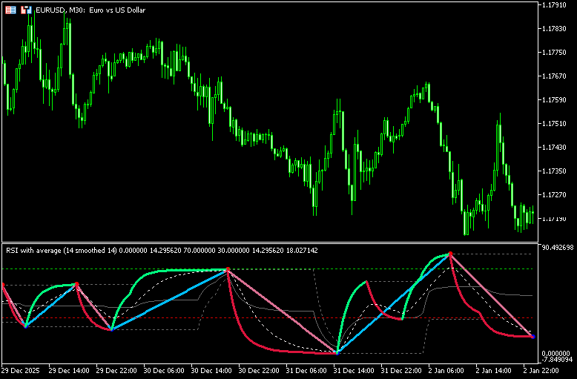Select the 29 Dec 2025 time axis label

click(x=22, y=369)
